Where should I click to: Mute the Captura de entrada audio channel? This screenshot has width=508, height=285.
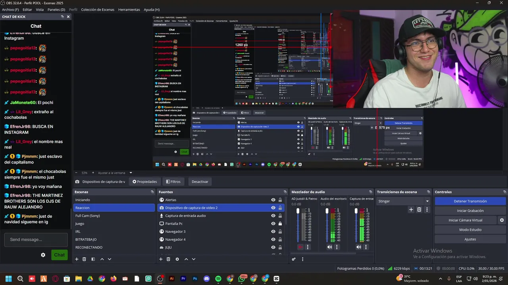tap(359, 247)
